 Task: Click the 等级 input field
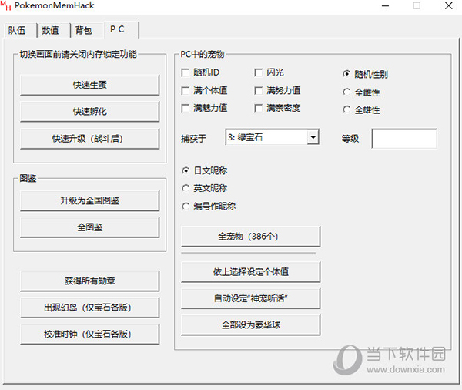coord(404,139)
